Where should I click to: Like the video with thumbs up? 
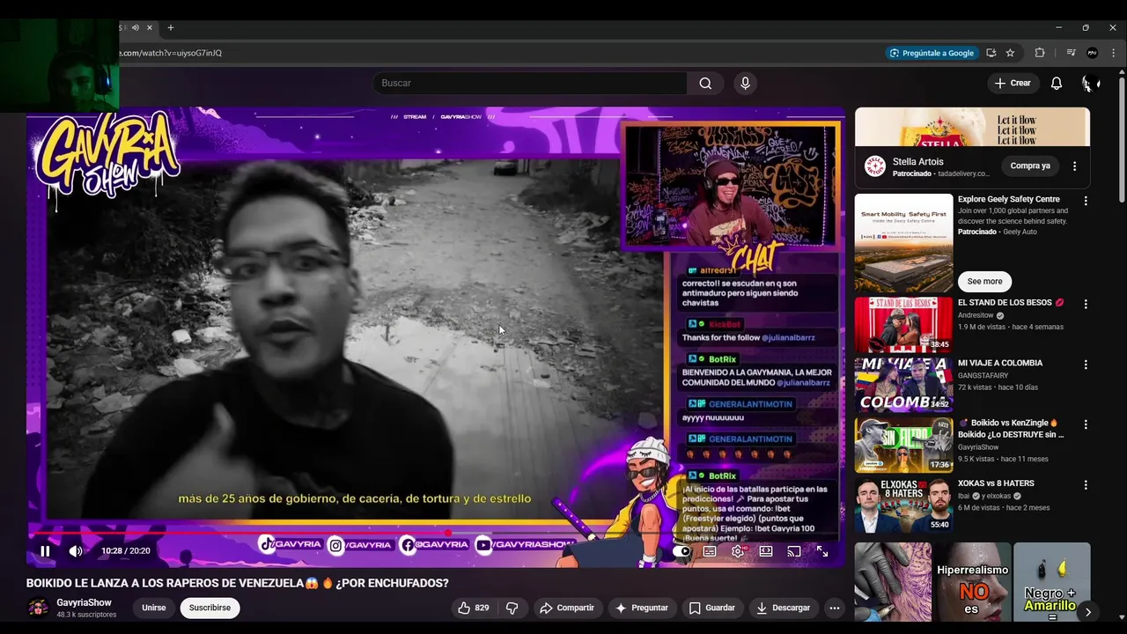[x=474, y=608]
